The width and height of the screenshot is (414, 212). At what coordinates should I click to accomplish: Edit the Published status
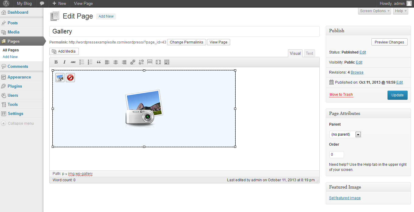point(363,52)
